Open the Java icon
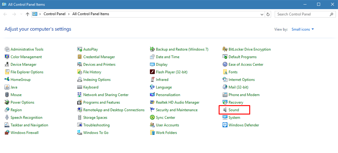This screenshot has width=338, height=153. click(x=7, y=87)
